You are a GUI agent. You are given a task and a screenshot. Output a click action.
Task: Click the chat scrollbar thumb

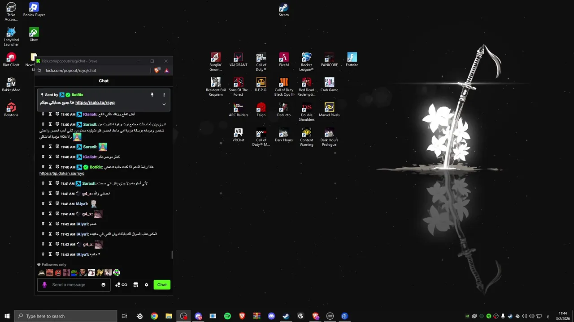172,254
